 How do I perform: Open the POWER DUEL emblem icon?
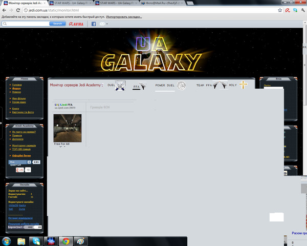click(181, 86)
